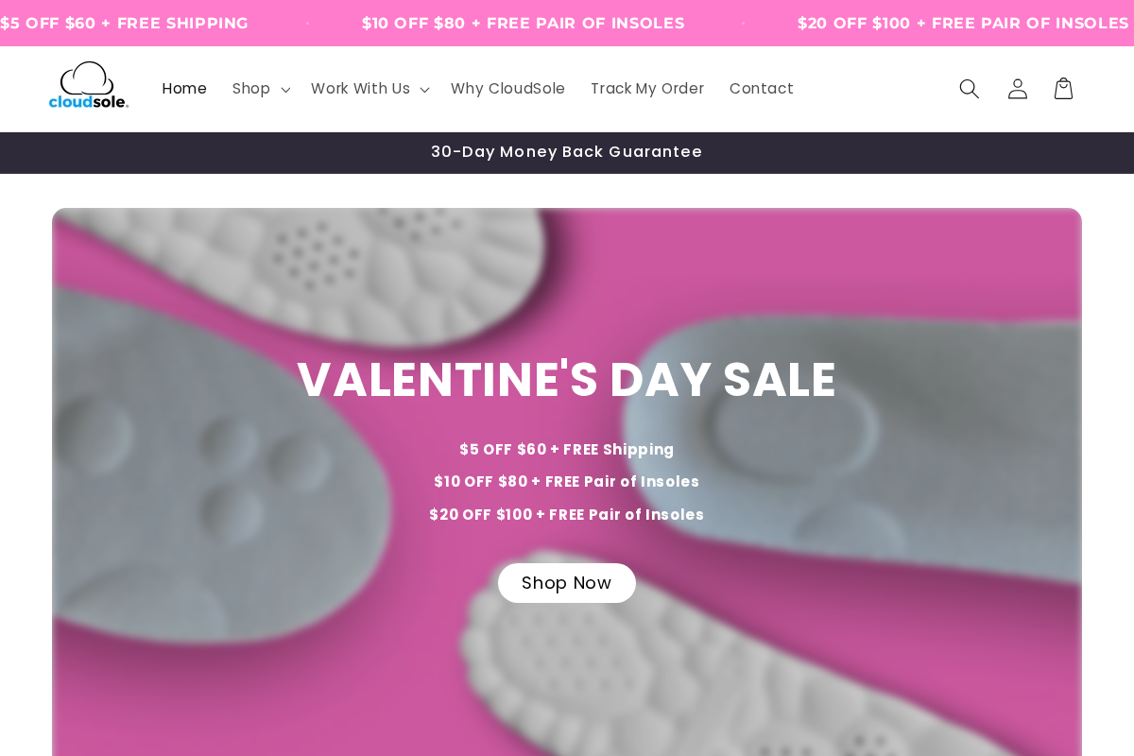Viewport: 1134px width, 756px height.
Task: Click the $5 OFF $60 free shipping offer
Action: point(124,23)
